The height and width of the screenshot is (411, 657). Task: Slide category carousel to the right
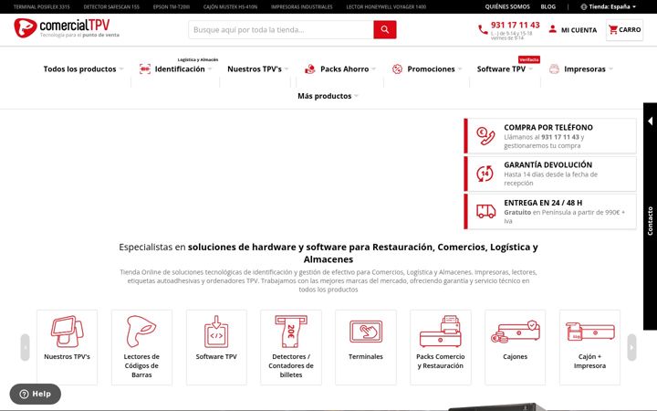[631, 347]
